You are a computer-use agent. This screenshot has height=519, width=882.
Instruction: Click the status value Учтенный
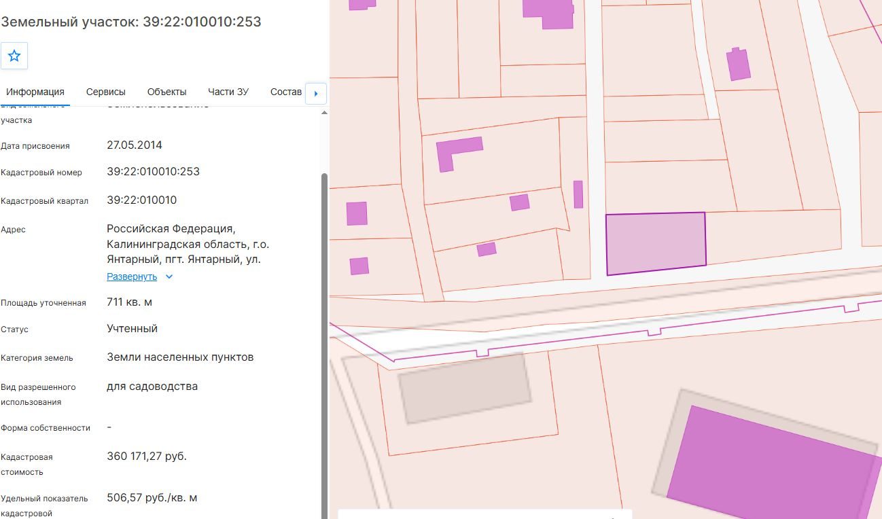pos(133,328)
